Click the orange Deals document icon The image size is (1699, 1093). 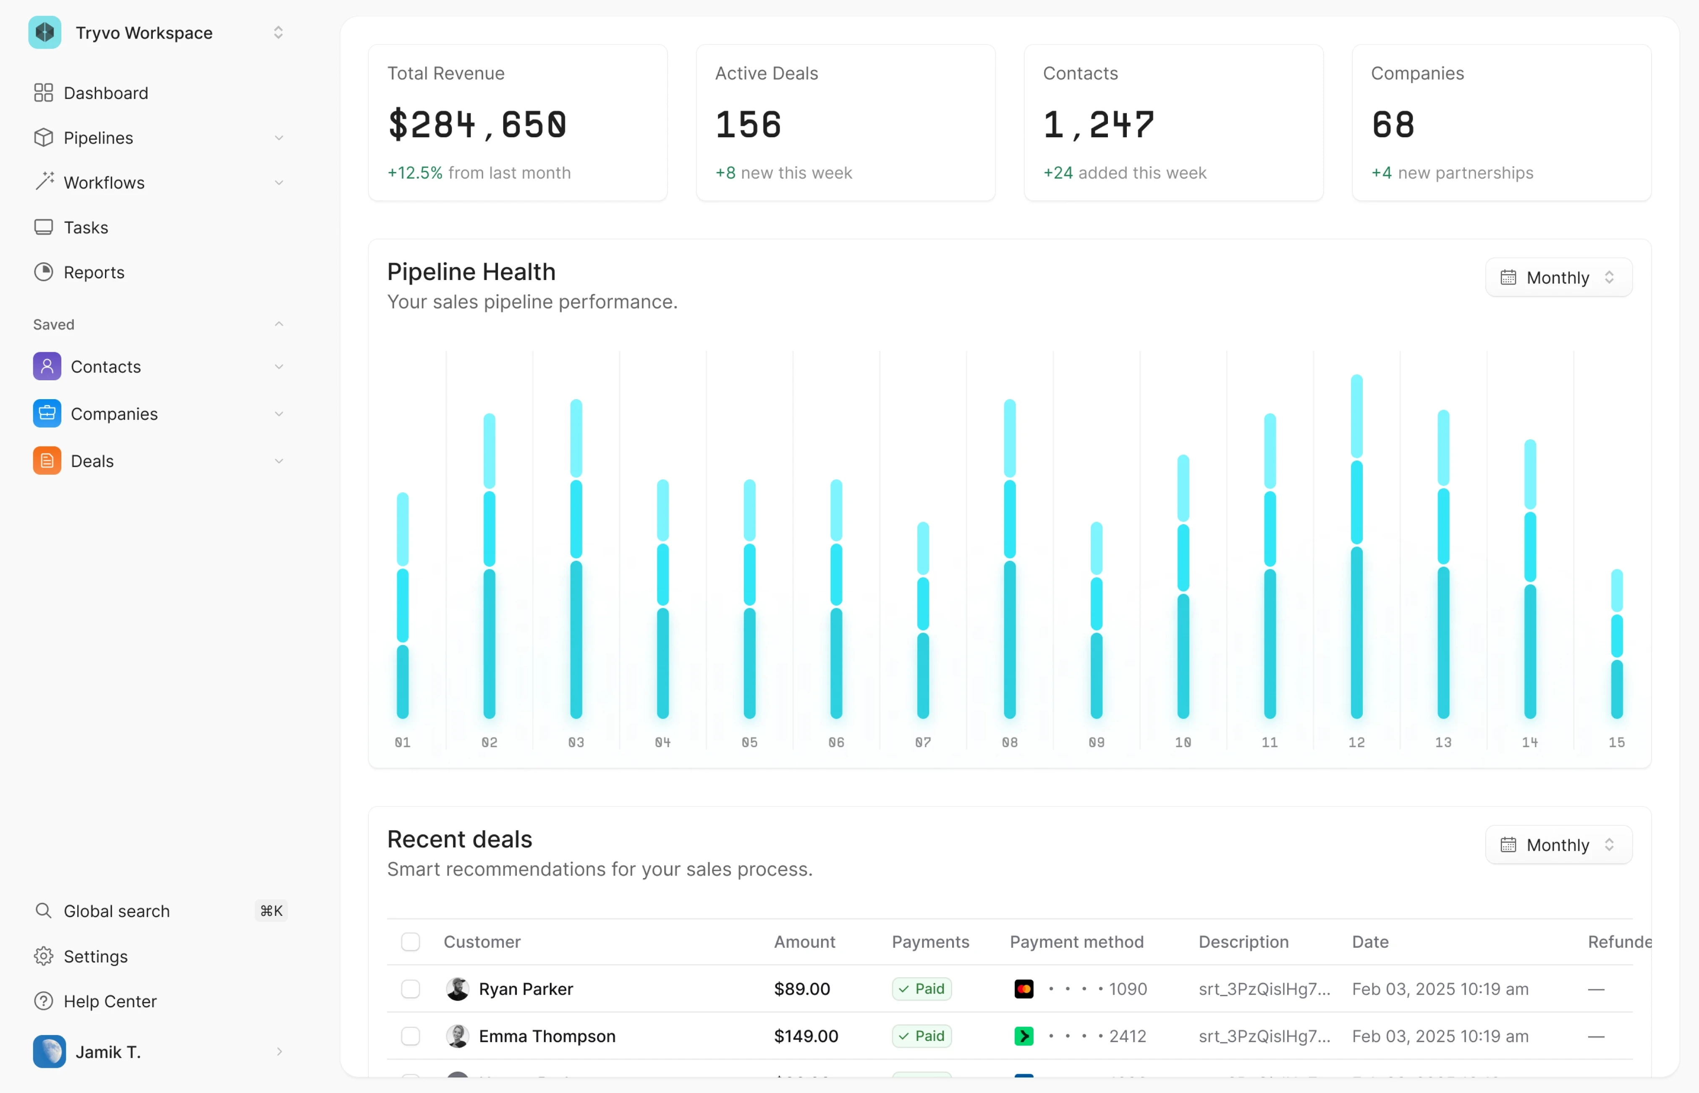[x=47, y=460]
